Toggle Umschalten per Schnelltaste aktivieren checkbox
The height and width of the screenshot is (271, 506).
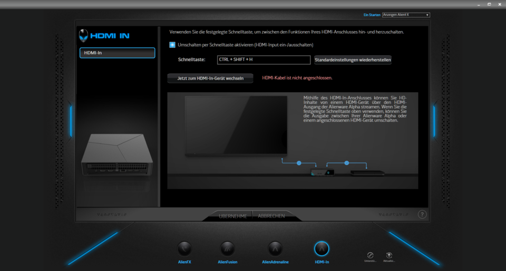172,45
